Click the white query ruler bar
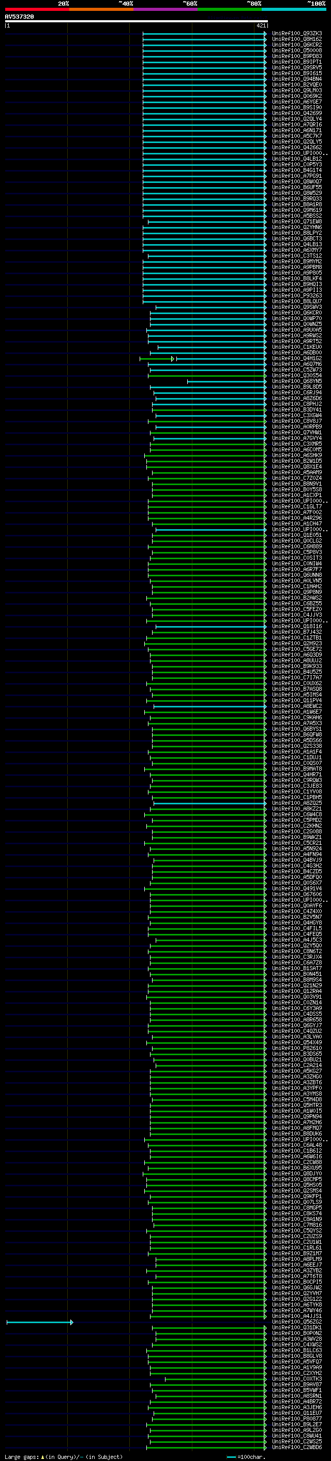 [137, 22]
